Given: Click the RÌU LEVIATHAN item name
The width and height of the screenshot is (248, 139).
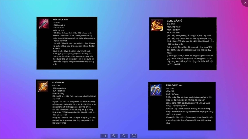Looking at the screenshot, I should (174, 85).
